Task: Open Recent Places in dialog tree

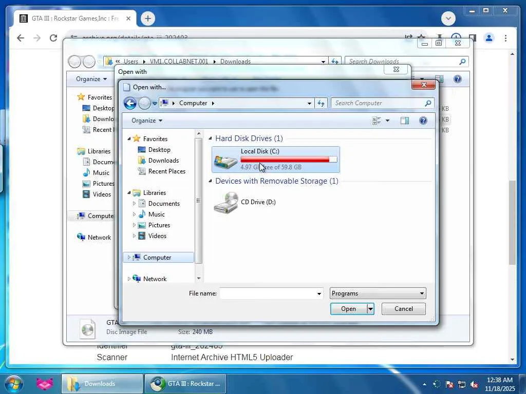Action: click(x=167, y=171)
